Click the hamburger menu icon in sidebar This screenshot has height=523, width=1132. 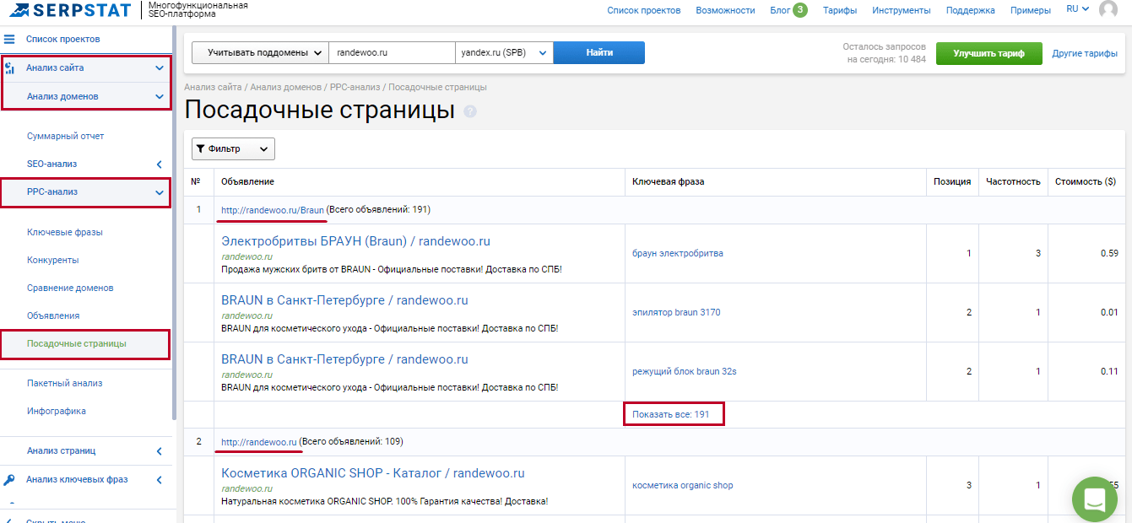[9, 40]
